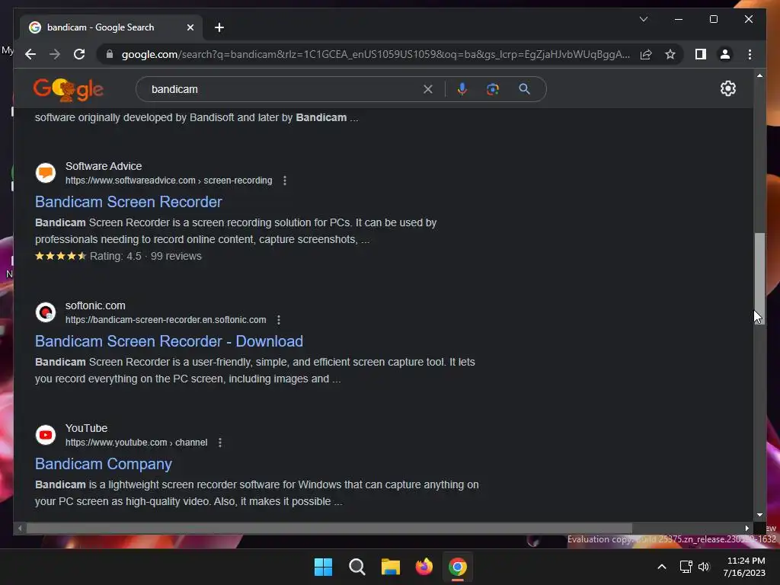780x585 pixels.
Task: Click the padlock site info icon
Action: [x=110, y=54]
